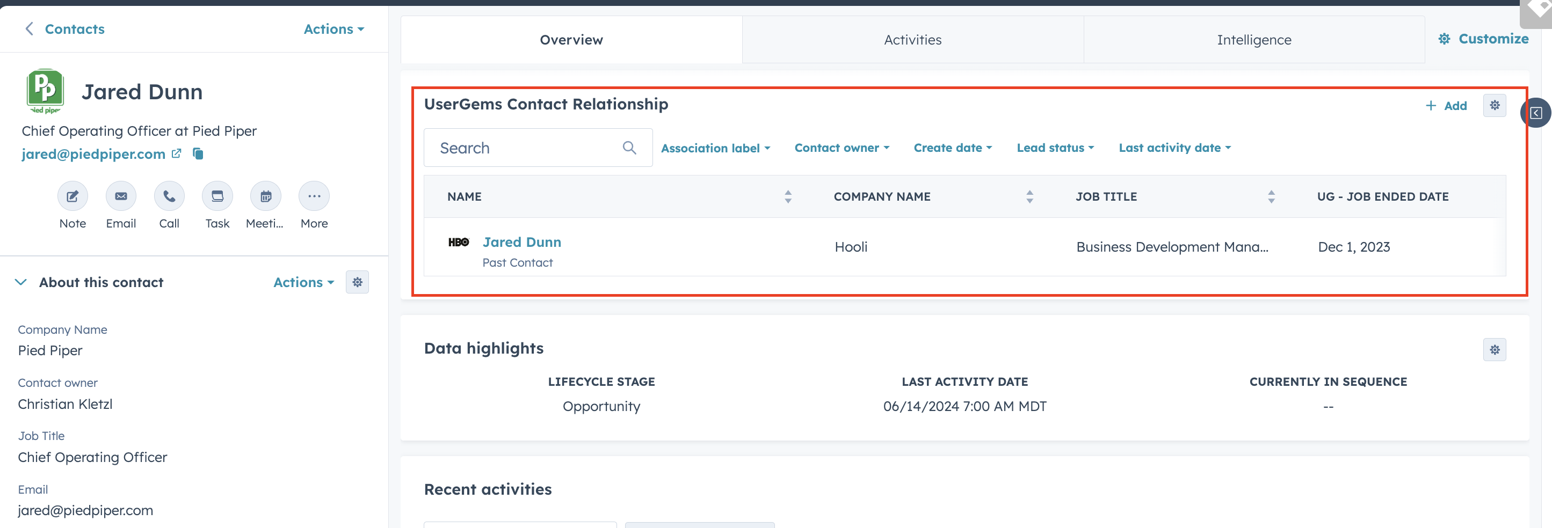Click the 06/14/2024 7:00 AM MDT value
Screen dimensions: 1552x528
point(964,406)
